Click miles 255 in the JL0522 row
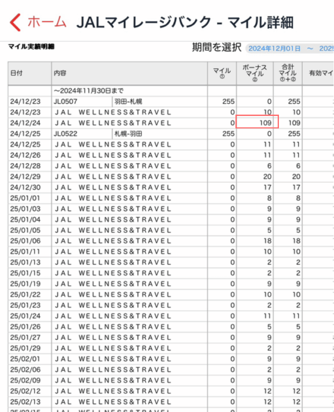This screenshot has height=412, width=334. tap(228, 134)
